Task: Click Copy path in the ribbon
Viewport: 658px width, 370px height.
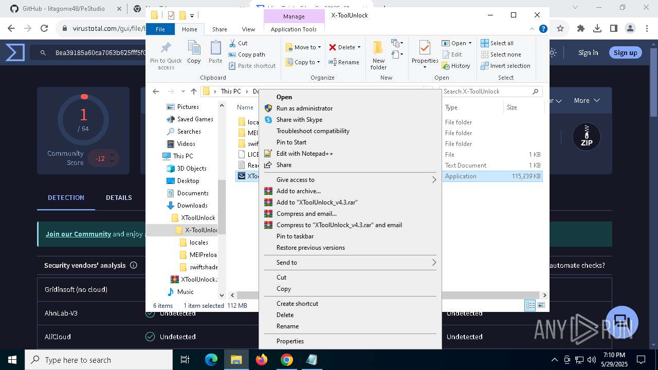Action: [x=247, y=54]
